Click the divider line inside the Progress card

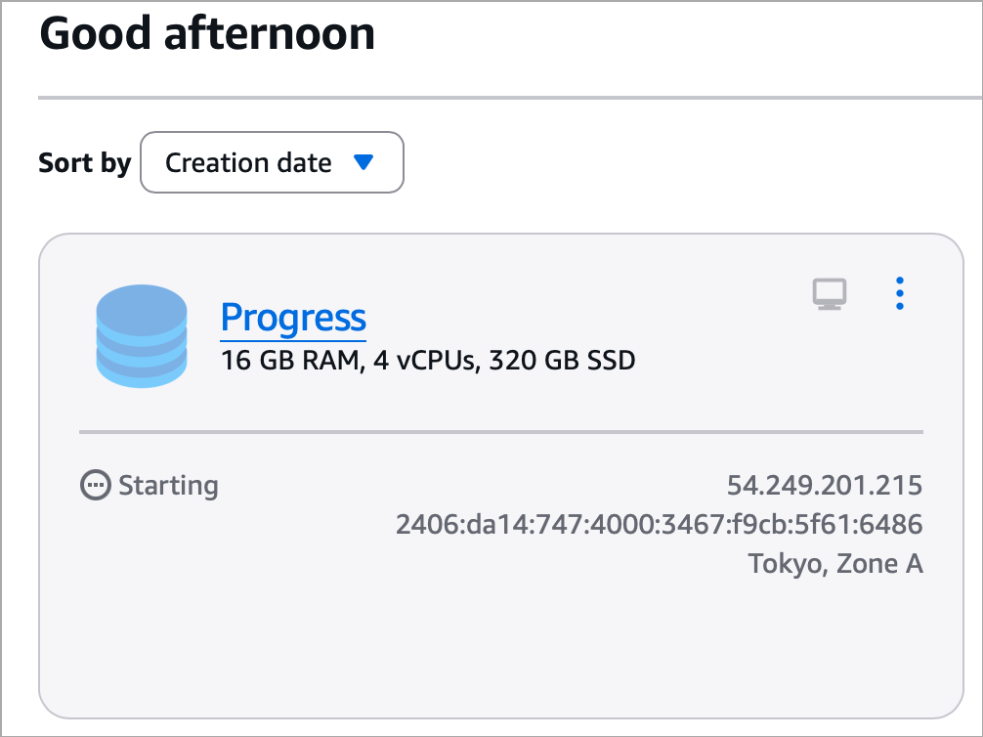(x=500, y=431)
